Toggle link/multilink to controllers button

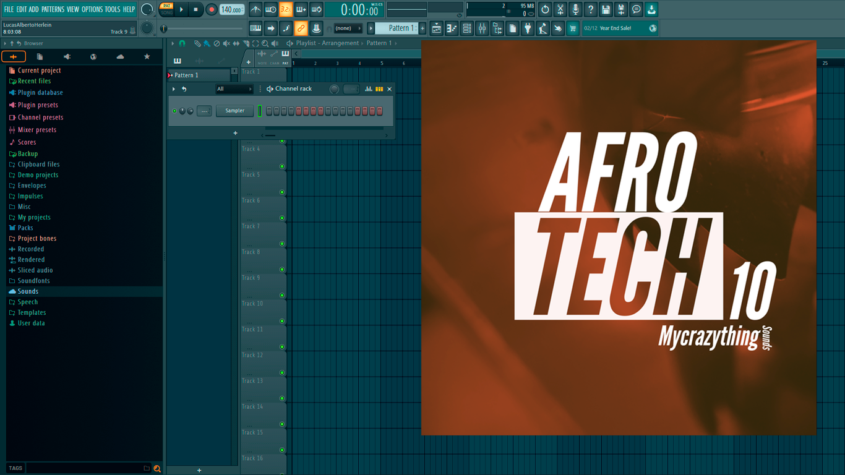point(301,28)
